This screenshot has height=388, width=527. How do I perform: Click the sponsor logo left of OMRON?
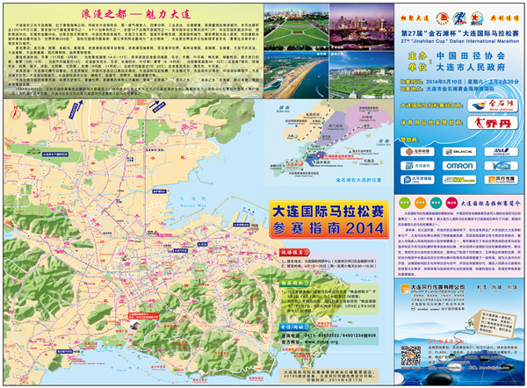pos(417,166)
